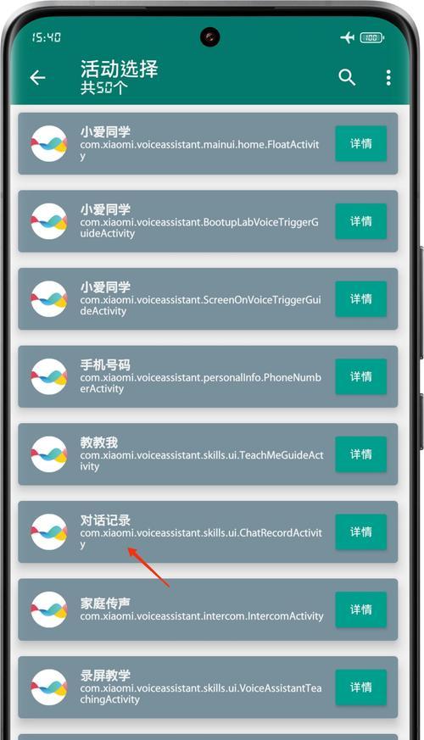Select the 对话记录 ChatRecordActivity item
424x740 pixels.
pos(208,531)
